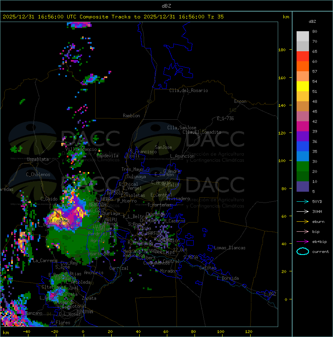Viewport: 333px width, 337px height.
Task: Click the magenta eb+bip arrow legend icon
Action: coord(303,242)
